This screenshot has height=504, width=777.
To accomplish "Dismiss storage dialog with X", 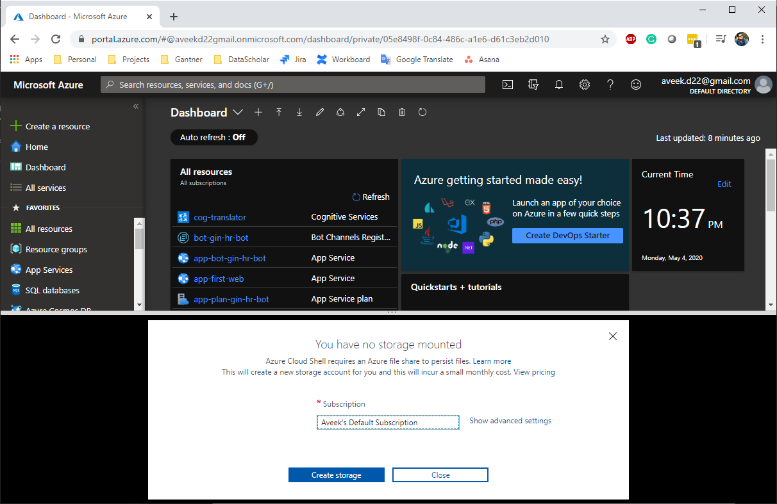I will tap(613, 336).
